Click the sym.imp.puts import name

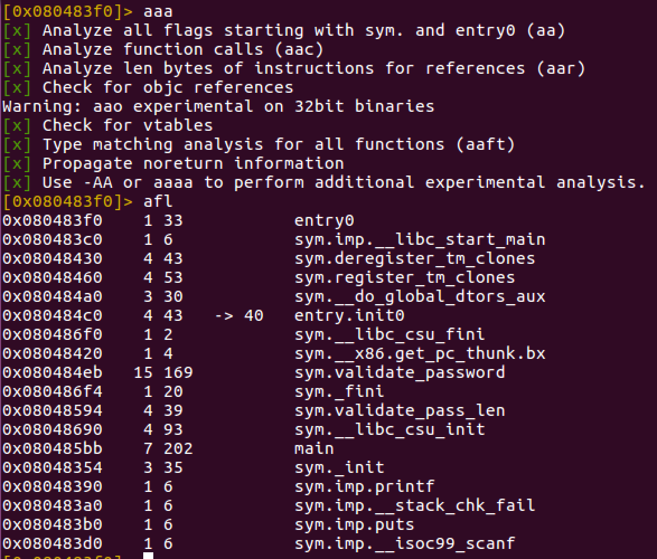[354, 524]
